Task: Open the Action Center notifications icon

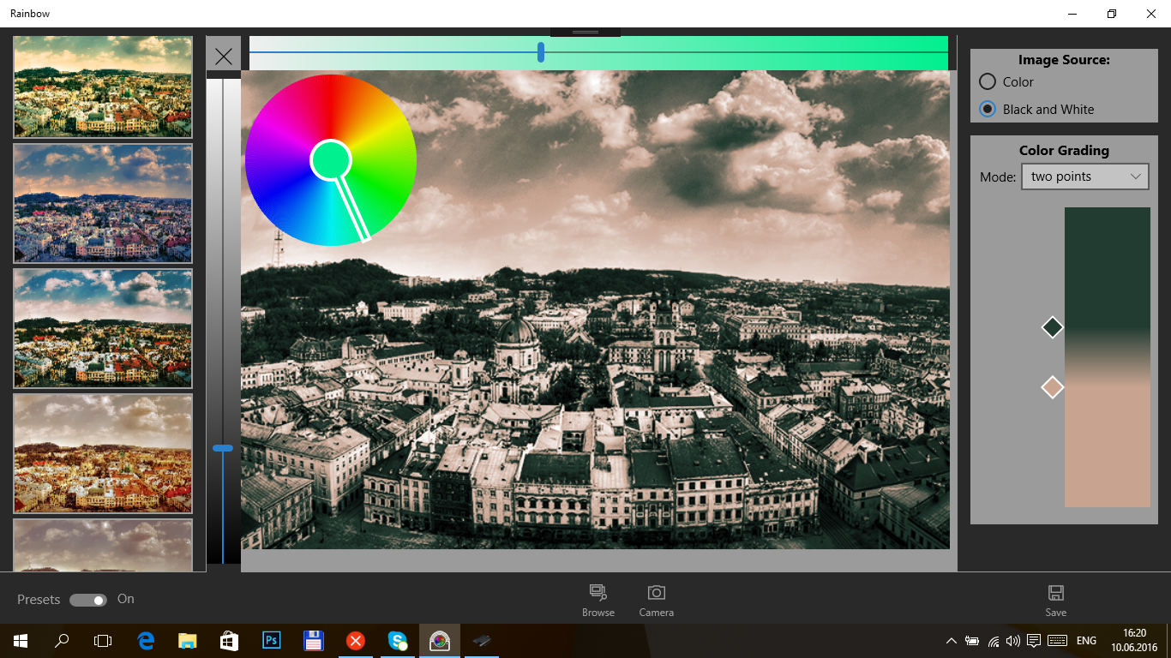Action: pyautogui.click(x=1034, y=641)
